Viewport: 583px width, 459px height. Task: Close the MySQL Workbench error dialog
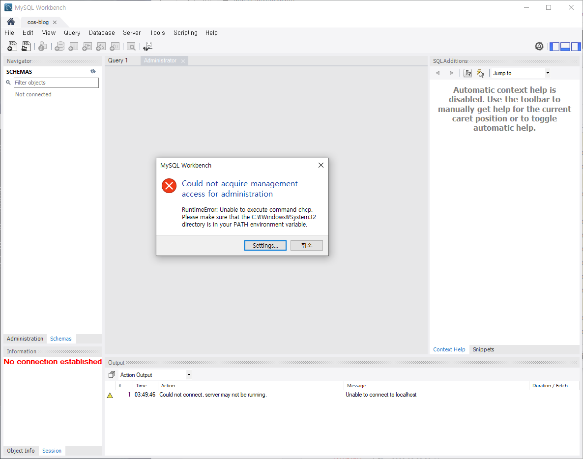point(321,165)
